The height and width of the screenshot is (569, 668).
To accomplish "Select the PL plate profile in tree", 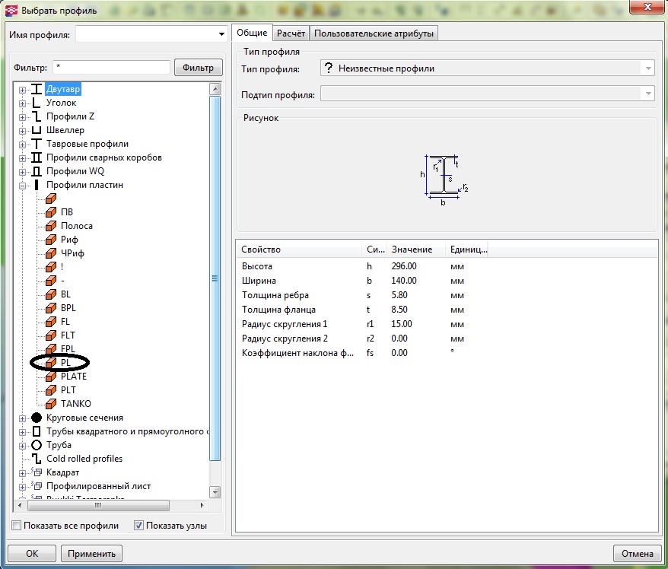I will (65, 363).
